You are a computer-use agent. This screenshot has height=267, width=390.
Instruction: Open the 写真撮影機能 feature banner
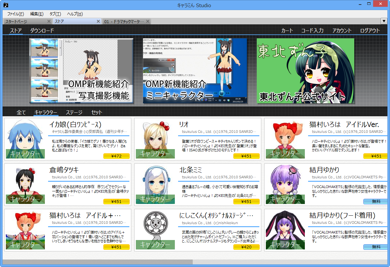pyautogui.click(x=81, y=71)
